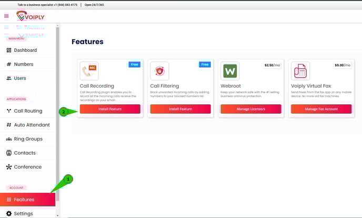The width and height of the screenshot is (362, 218).
Task: Click the Settings gear icon
Action: 9,213
